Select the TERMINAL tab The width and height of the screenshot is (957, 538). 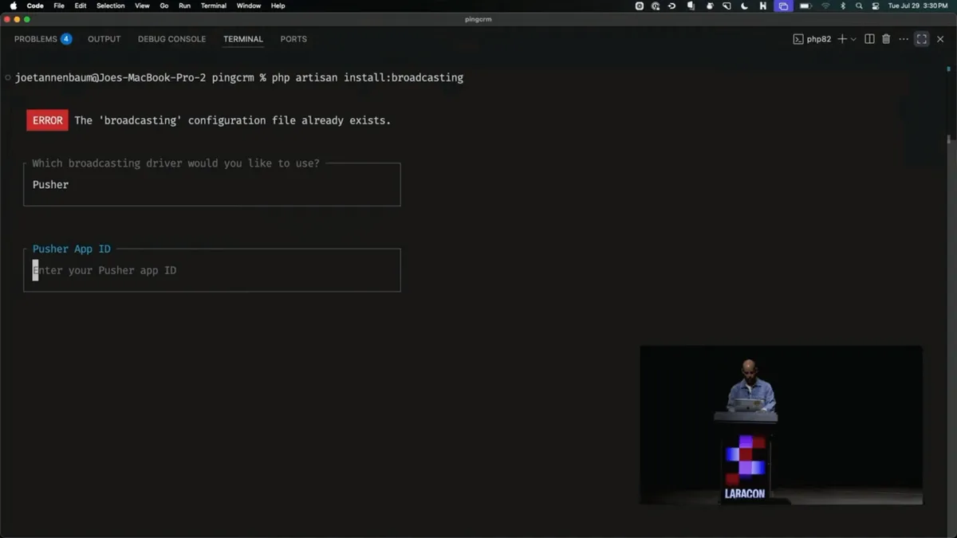click(243, 39)
